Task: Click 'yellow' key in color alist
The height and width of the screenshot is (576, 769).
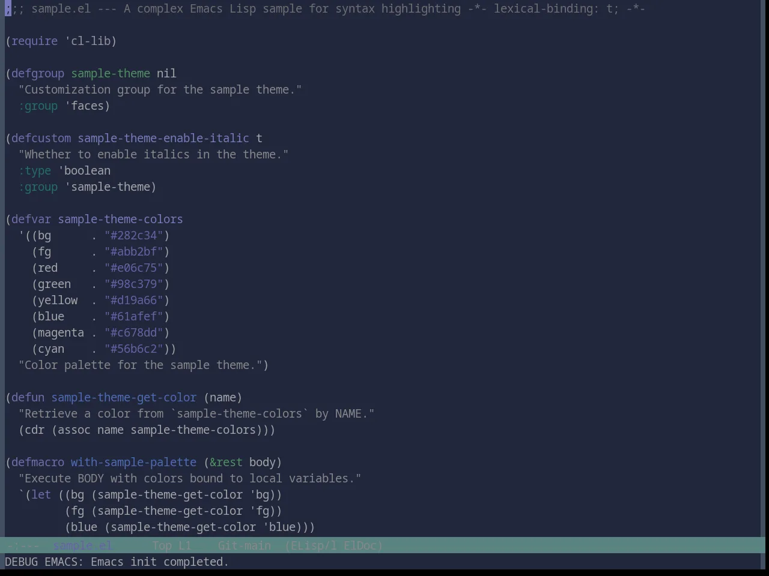Action: [58, 300]
